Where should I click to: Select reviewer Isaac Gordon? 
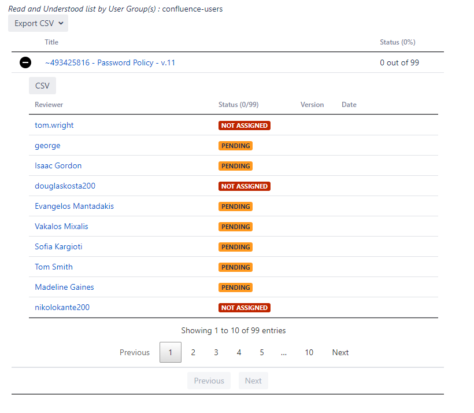pos(58,165)
